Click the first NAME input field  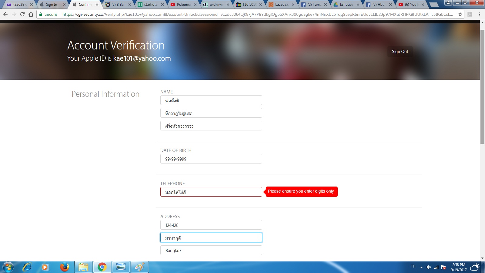211,100
